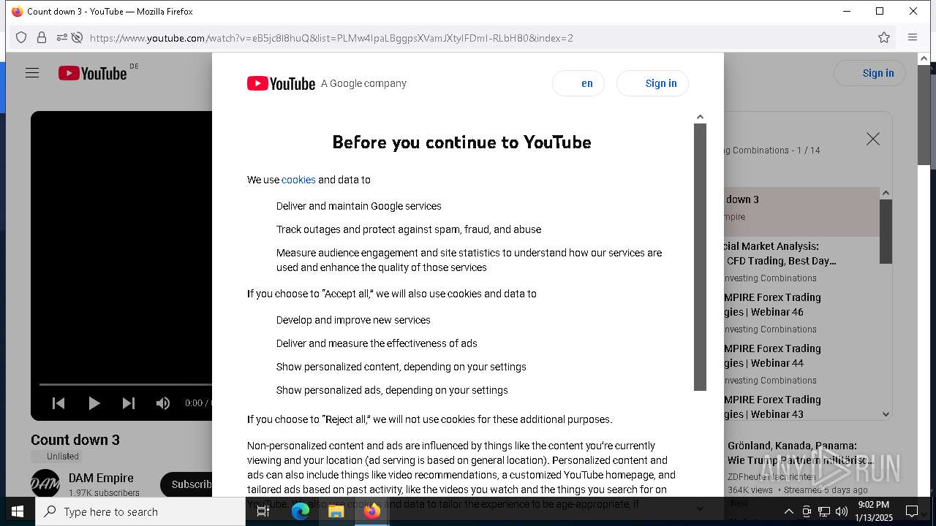Screen dimensions: 936x526
Task: Close the playlist panel with the X
Action: click(x=873, y=139)
